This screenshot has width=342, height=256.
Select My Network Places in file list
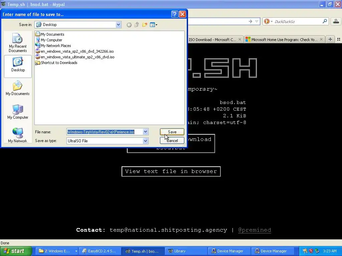point(53,45)
